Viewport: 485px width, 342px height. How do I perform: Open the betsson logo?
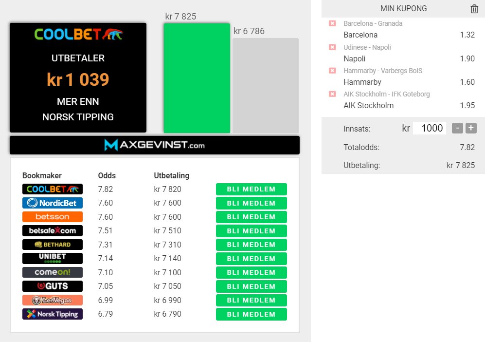click(52, 217)
